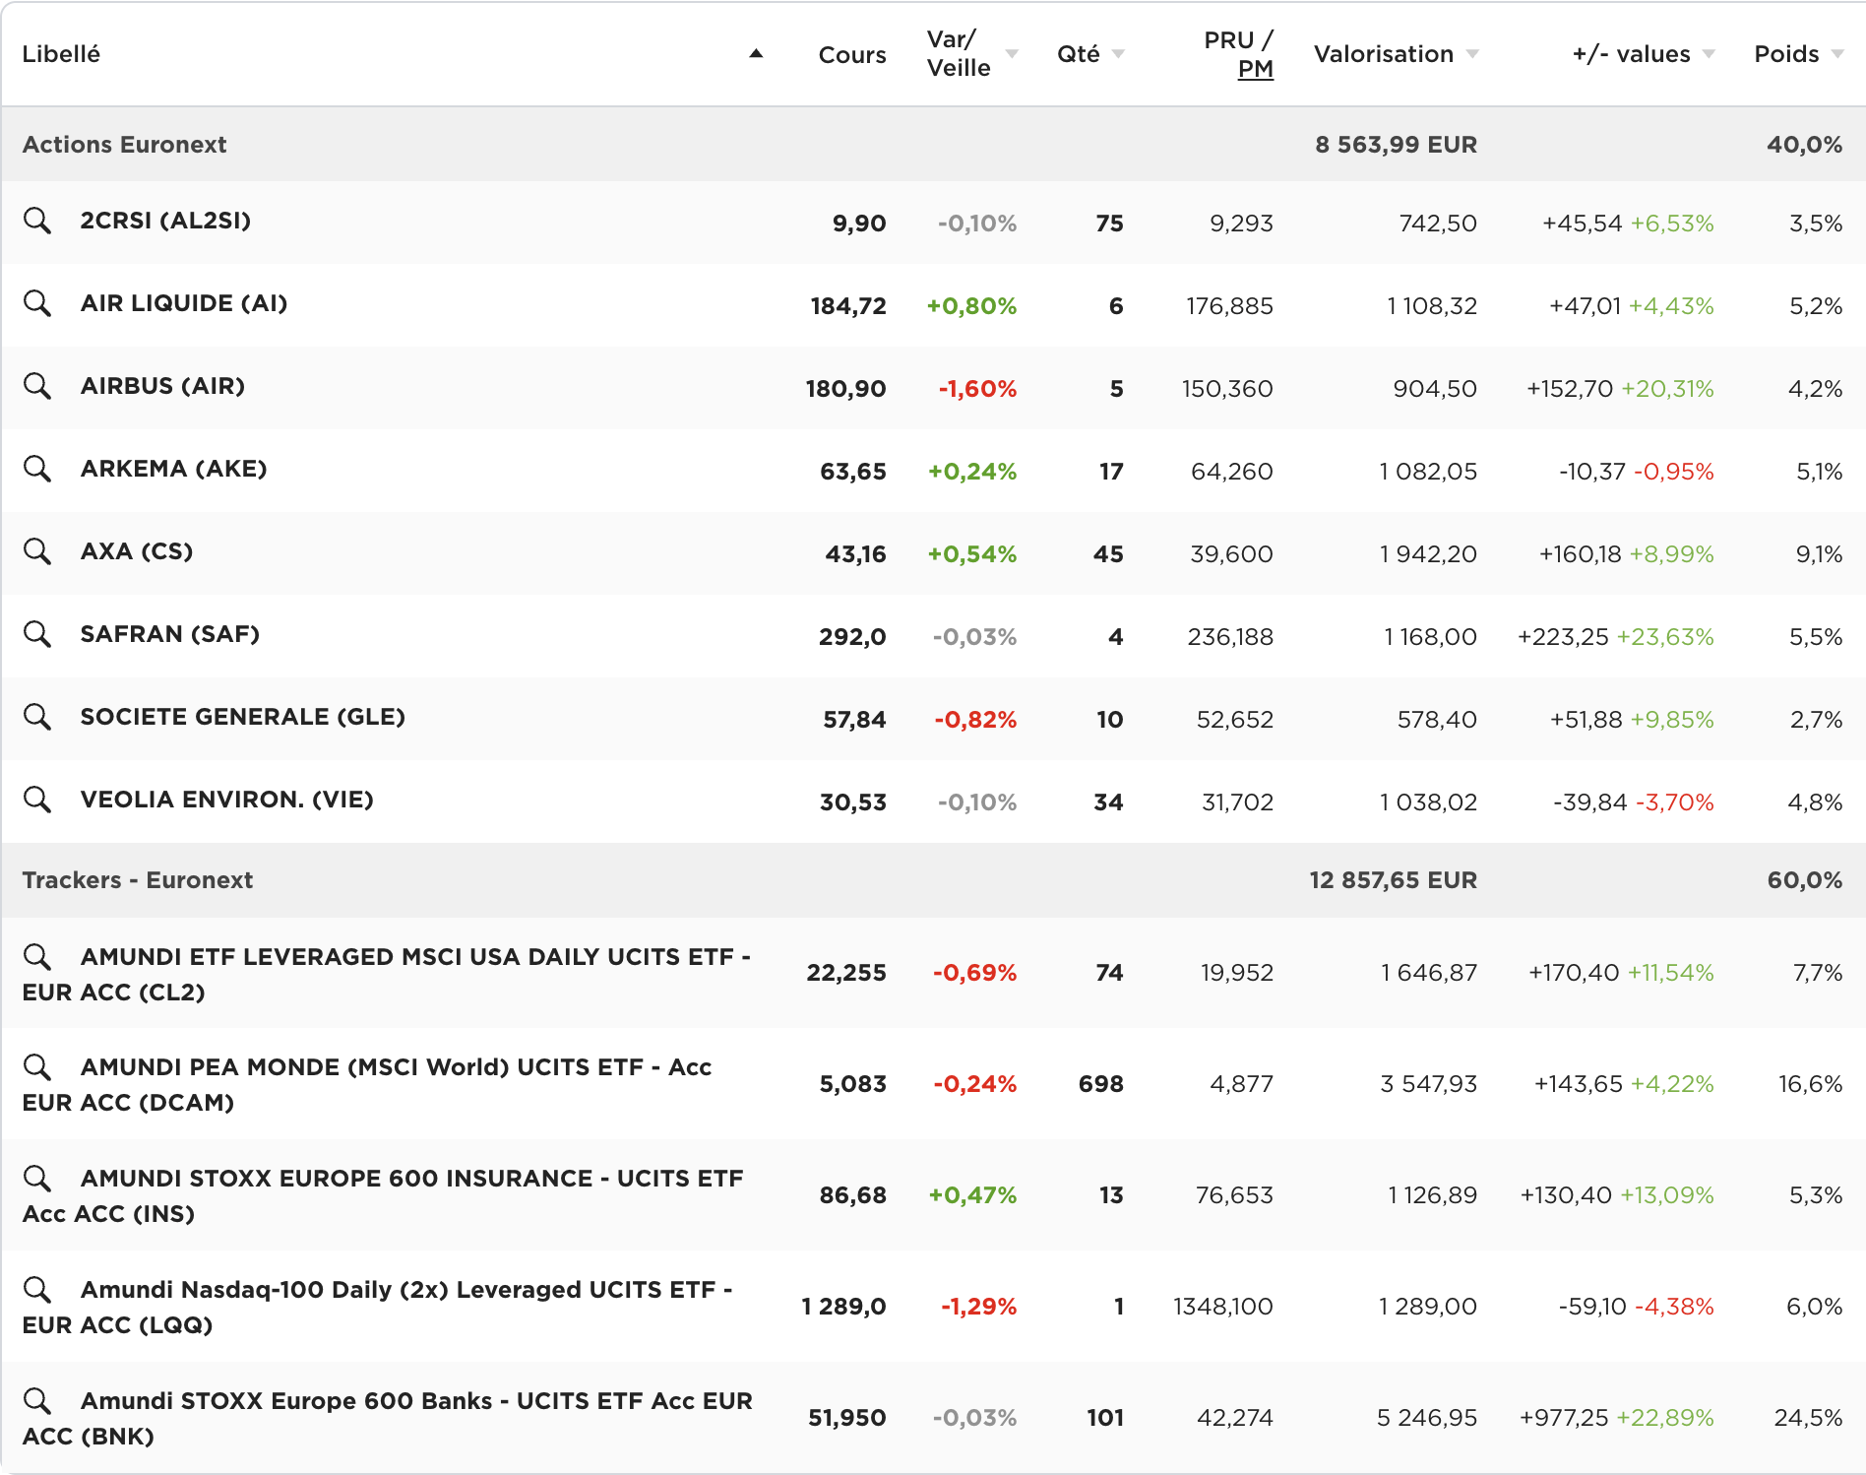Sort by Var/Veille column arrow
1866x1475 pixels.
point(1012,54)
